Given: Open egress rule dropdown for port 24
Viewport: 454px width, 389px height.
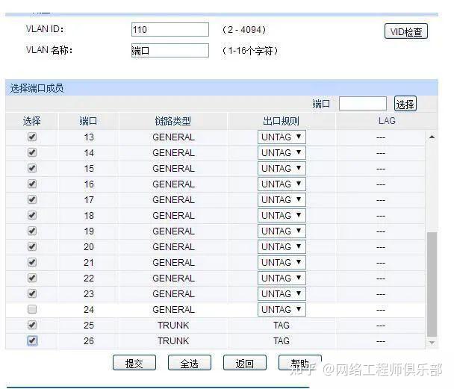Looking at the screenshot, I should coord(282,309).
